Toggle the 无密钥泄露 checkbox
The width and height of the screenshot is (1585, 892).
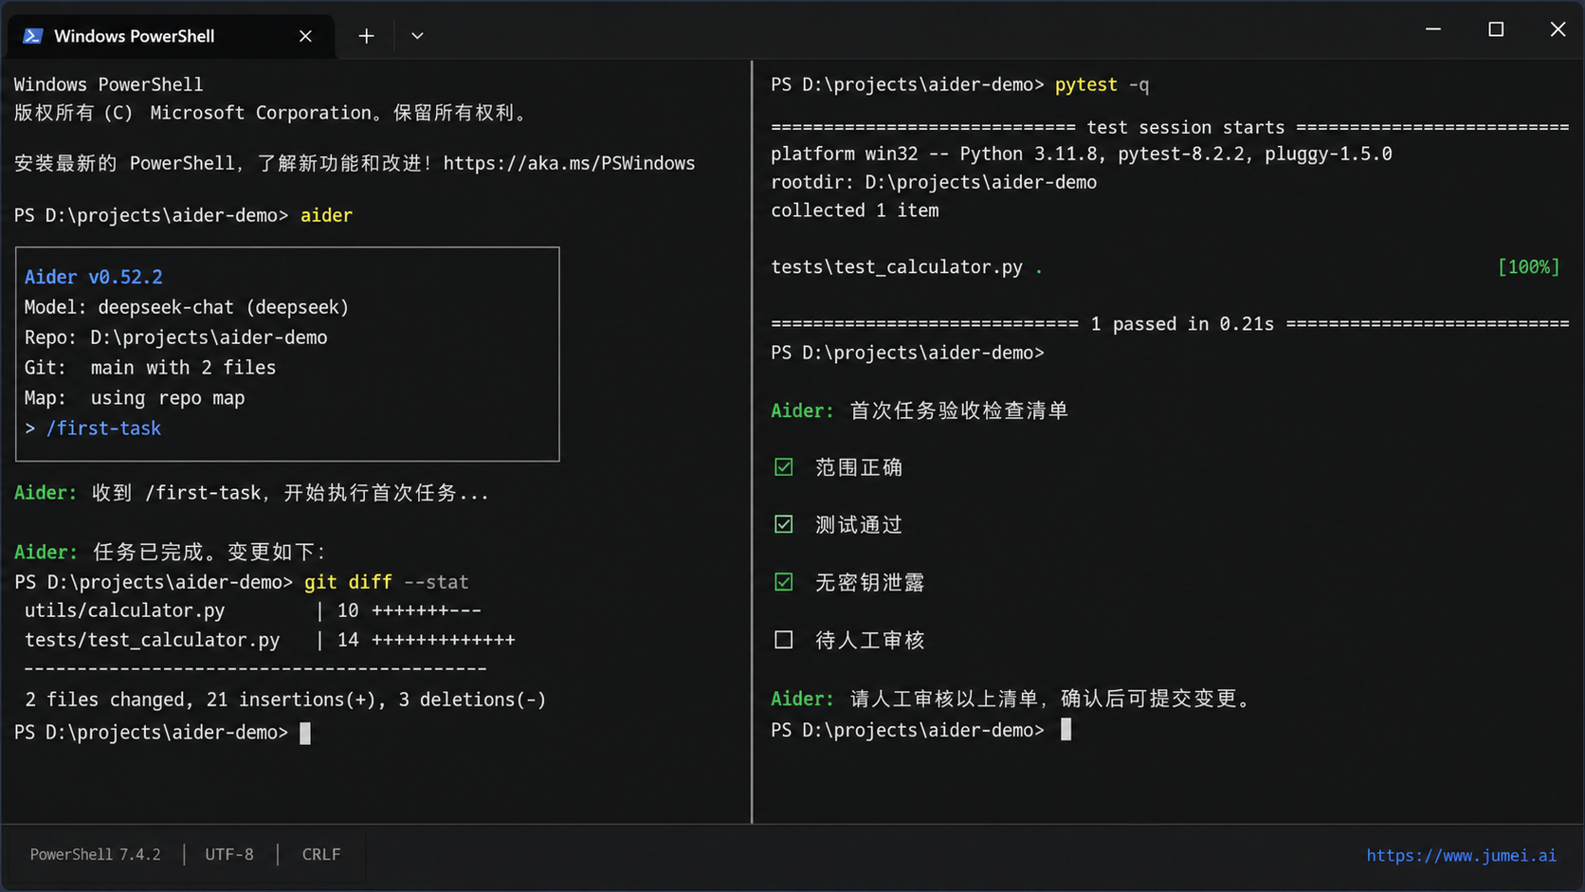784,582
